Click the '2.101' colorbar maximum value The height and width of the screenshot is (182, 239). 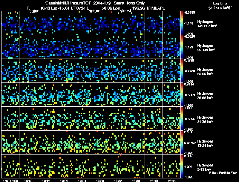pyautogui.click(x=188, y=132)
